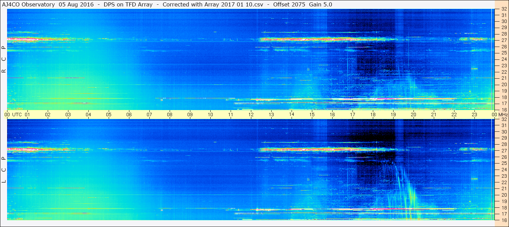The height and width of the screenshot is (227, 509).
Task: Select the 02 hour mark on the time axis
Action: pyautogui.click(x=48, y=115)
